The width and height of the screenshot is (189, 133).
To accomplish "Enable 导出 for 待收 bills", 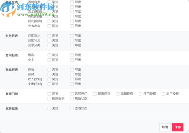I will [x=72, y=70].
